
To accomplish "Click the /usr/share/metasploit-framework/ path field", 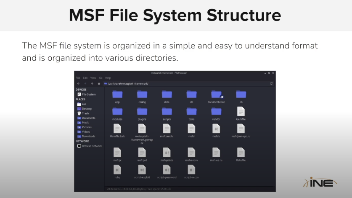I will [185, 83].
